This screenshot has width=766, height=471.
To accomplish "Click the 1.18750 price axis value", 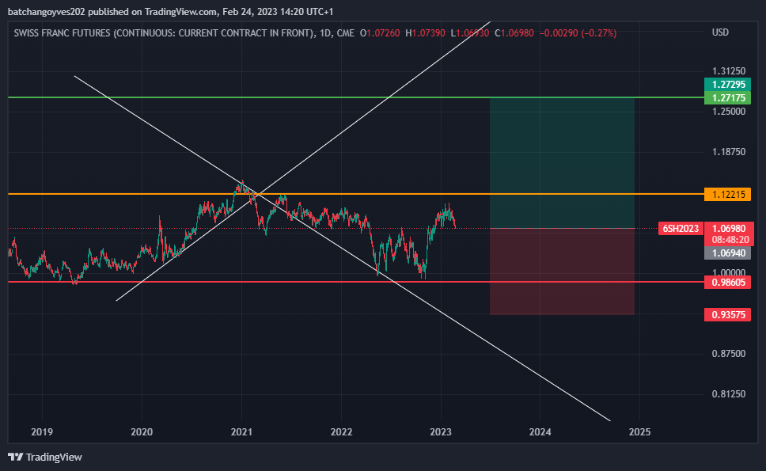I will coord(728,152).
